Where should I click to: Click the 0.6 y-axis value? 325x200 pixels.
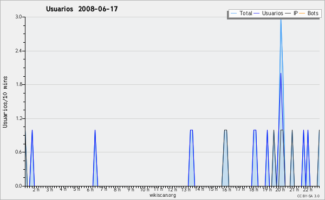click(x=18, y=152)
